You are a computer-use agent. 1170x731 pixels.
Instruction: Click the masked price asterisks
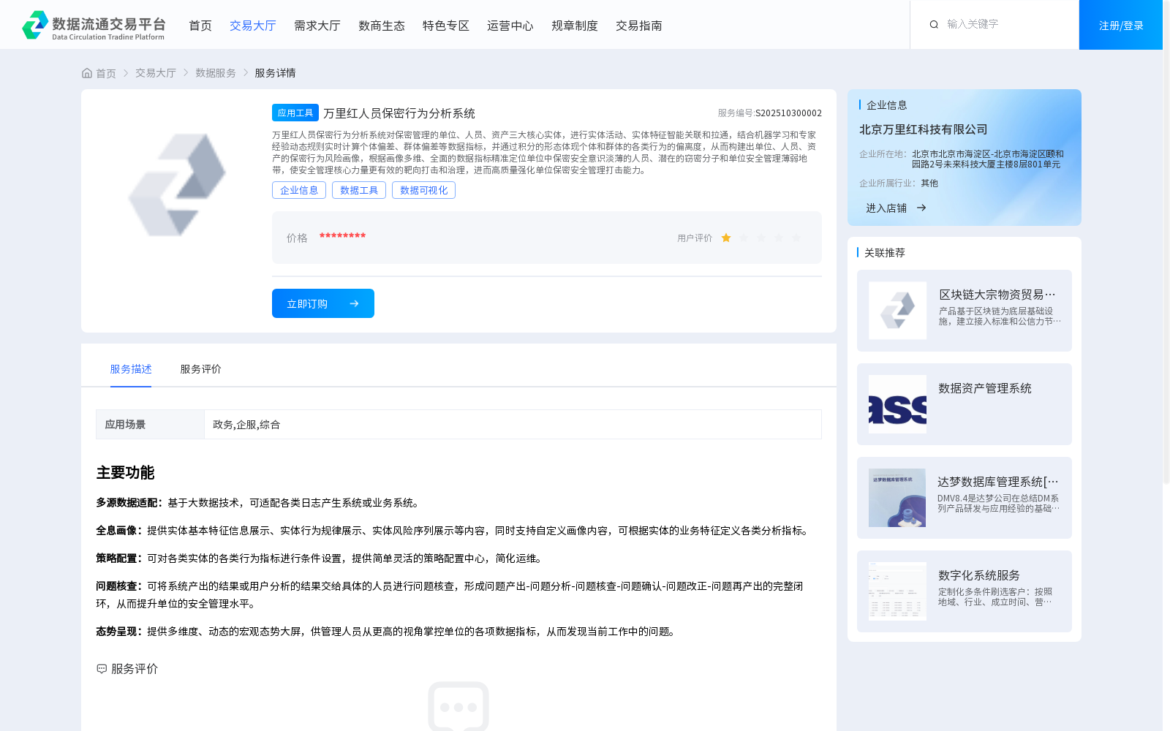tap(342, 236)
